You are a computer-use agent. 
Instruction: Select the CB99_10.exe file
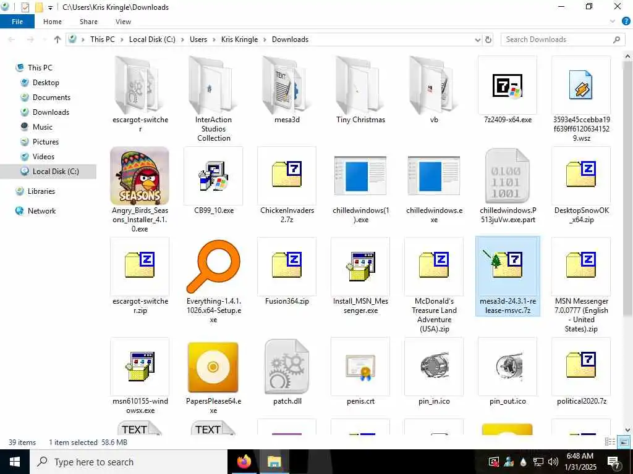click(213, 181)
